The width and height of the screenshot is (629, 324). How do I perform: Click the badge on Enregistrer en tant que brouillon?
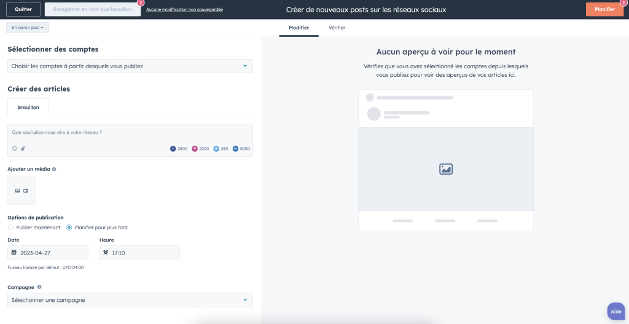(x=141, y=3)
